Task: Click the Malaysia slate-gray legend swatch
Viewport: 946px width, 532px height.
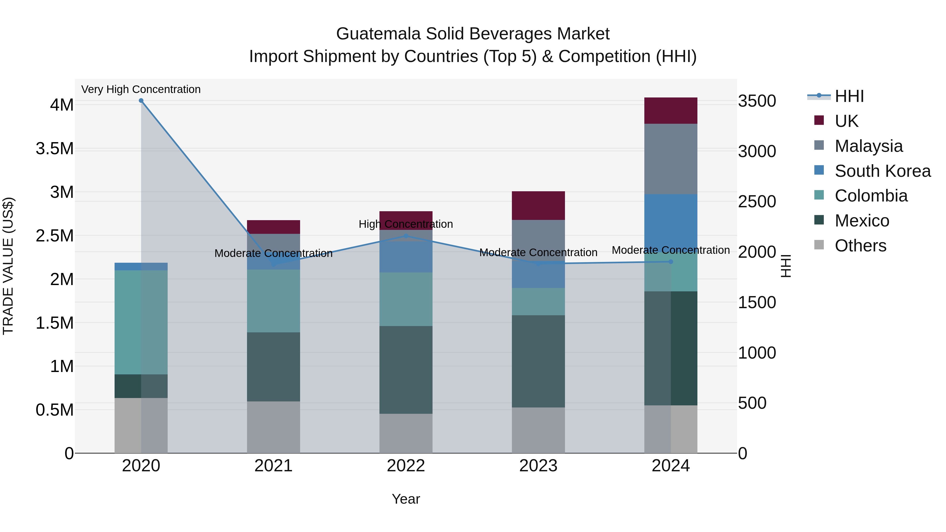Action: (819, 145)
